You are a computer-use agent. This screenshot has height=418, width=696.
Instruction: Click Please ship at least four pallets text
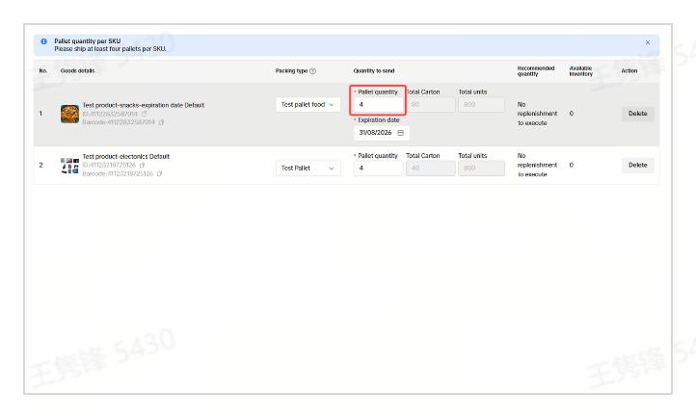coord(110,49)
